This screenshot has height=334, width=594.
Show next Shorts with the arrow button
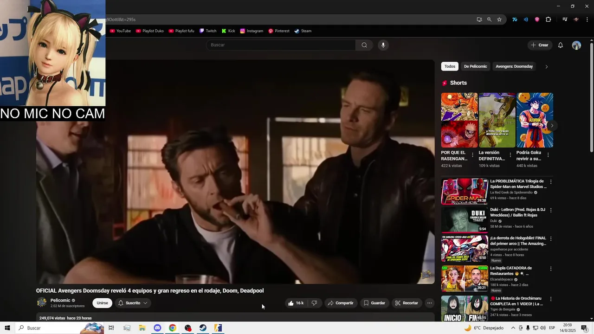coord(552,126)
